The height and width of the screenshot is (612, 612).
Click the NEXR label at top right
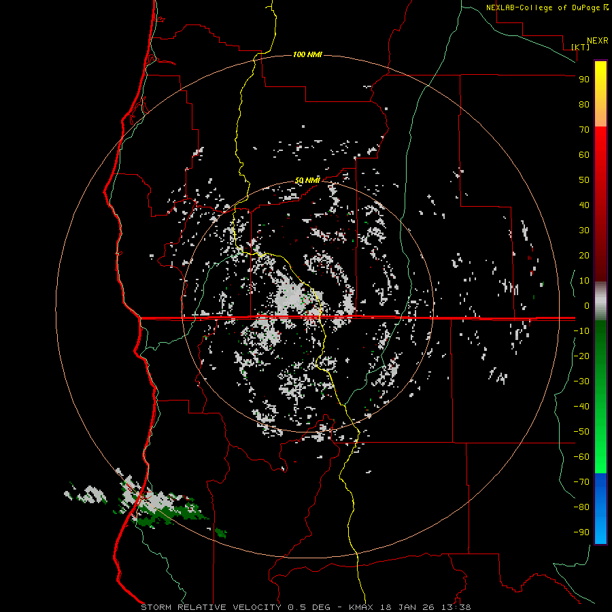tap(598, 41)
